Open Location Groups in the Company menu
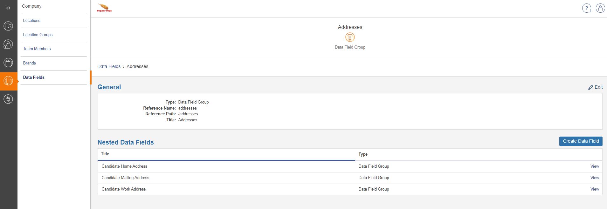The width and height of the screenshot is (607, 209). pos(38,35)
